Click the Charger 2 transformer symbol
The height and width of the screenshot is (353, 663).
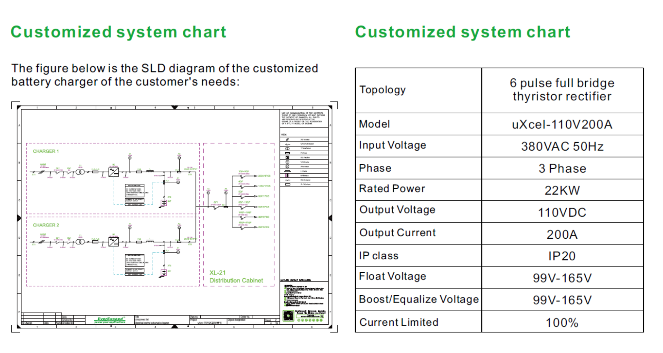(x=80, y=242)
